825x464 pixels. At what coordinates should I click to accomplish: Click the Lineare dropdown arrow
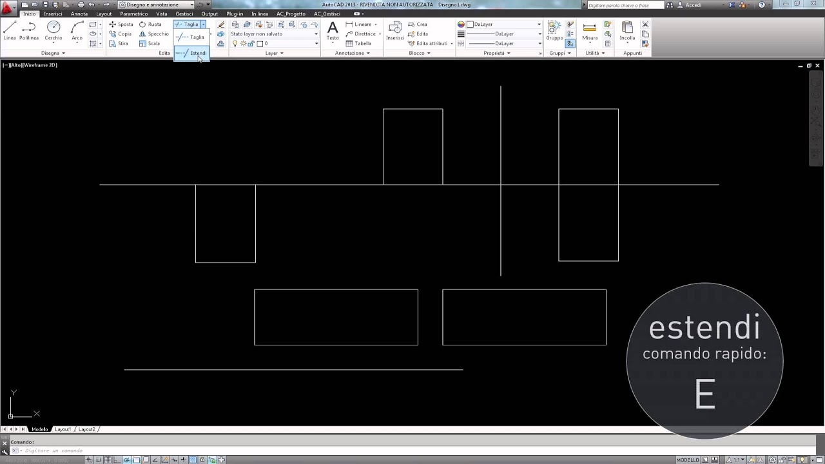pyautogui.click(x=376, y=24)
